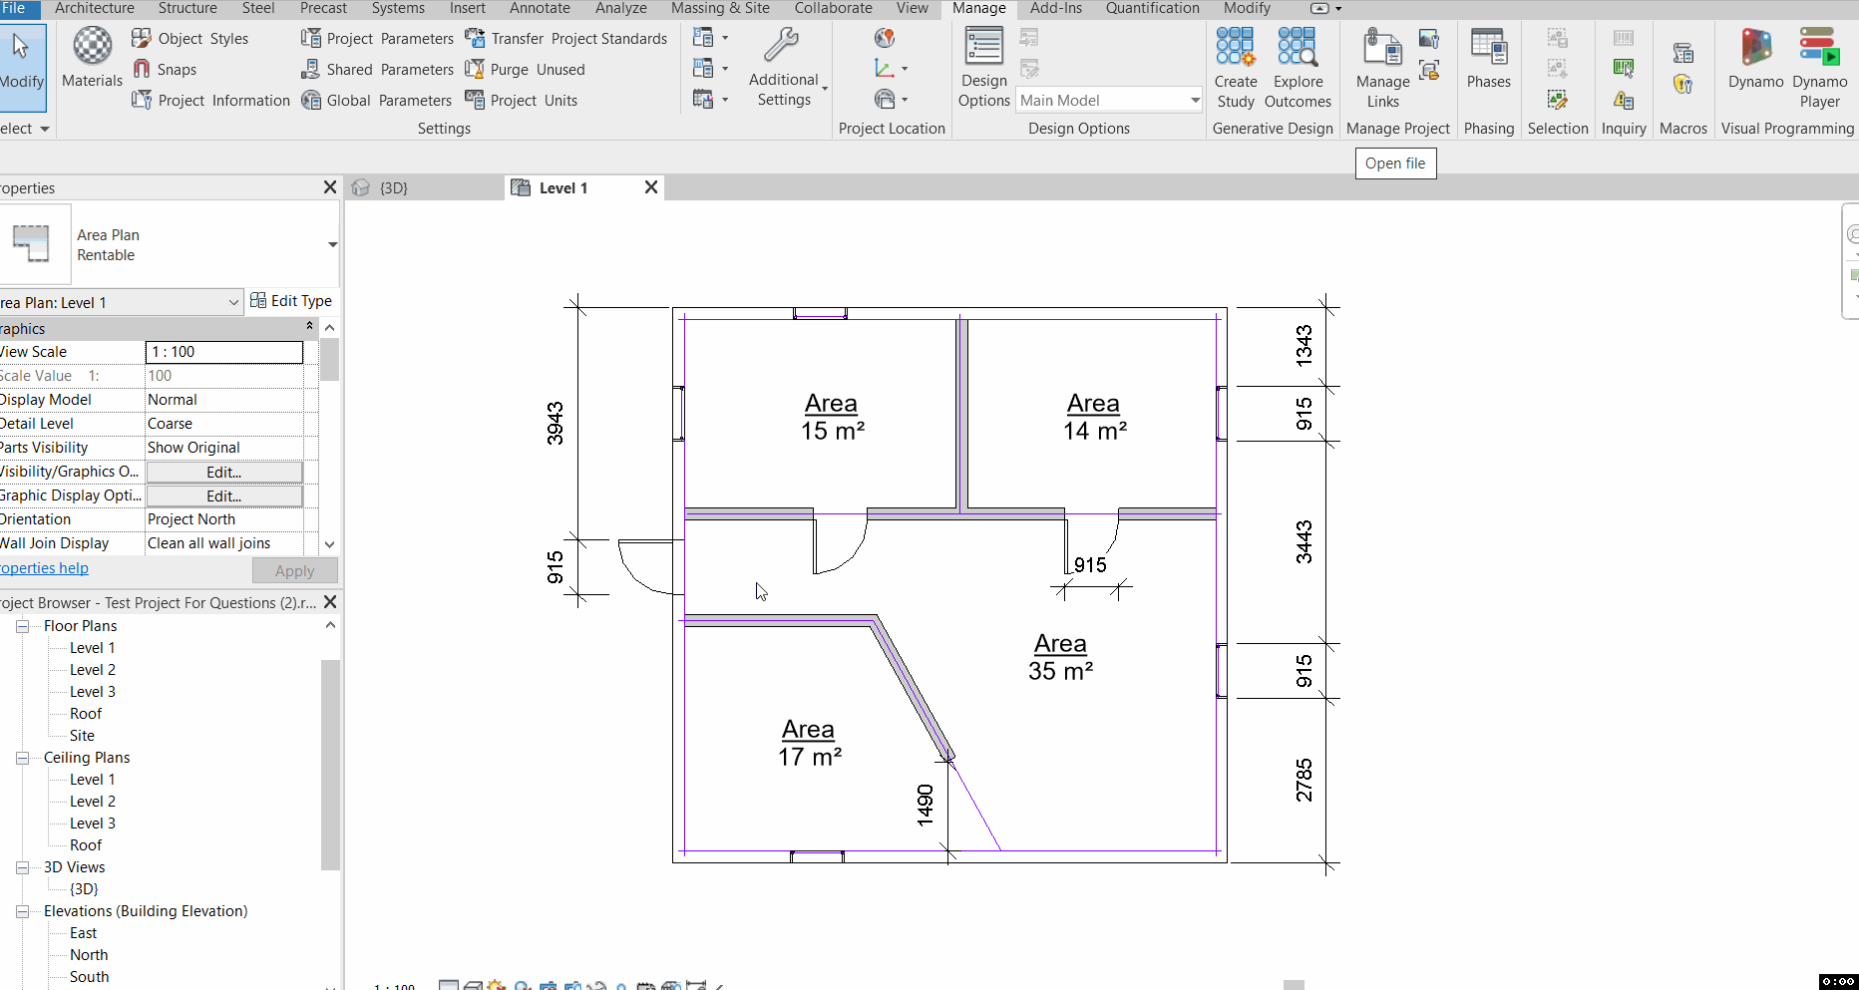The width and height of the screenshot is (1859, 990).
Task: Select the South elevation in Project Browser
Action: click(89, 977)
